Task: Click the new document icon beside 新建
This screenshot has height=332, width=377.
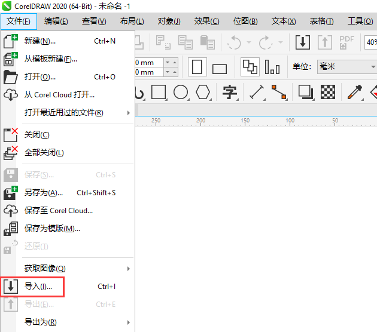Action: (11, 41)
